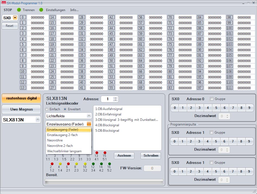
Task: Click the green Trennen status indicator
Action: point(19,10)
